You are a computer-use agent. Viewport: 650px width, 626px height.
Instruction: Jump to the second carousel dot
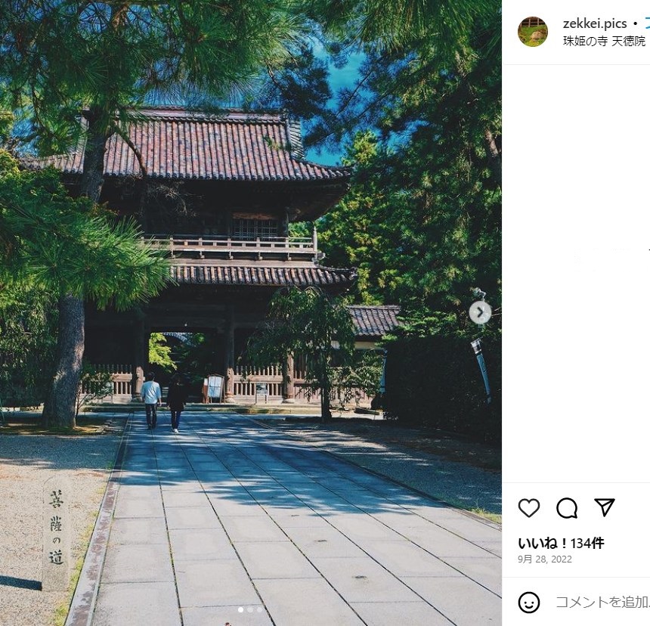(x=250, y=609)
